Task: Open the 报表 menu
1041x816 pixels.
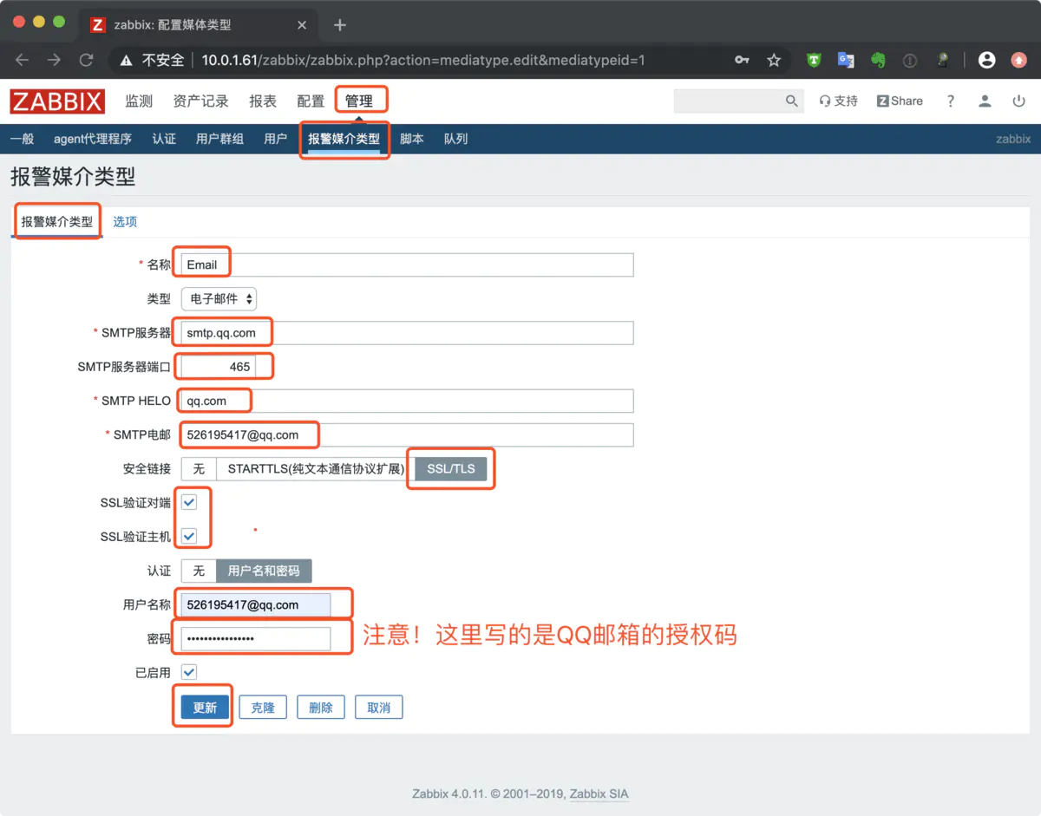Action: coord(263,101)
